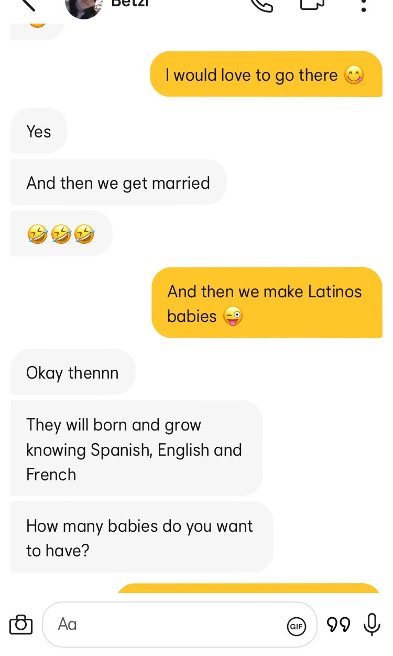Tap the three laughing emojis message

(x=61, y=233)
